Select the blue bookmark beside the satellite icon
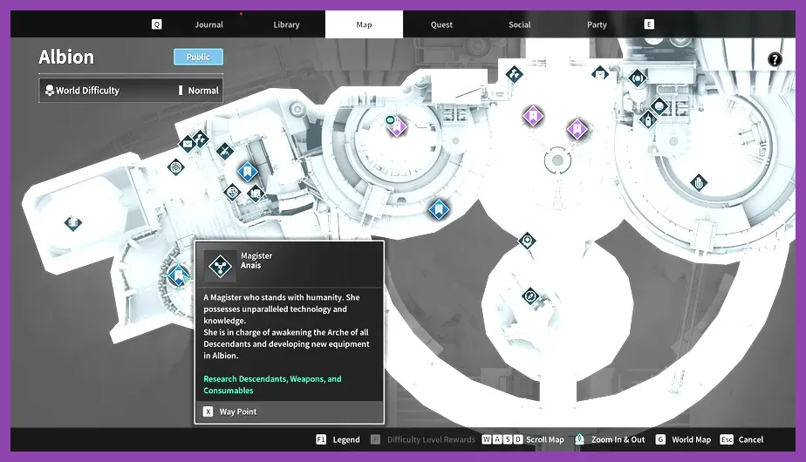The image size is (806, 462). point(247,171)
